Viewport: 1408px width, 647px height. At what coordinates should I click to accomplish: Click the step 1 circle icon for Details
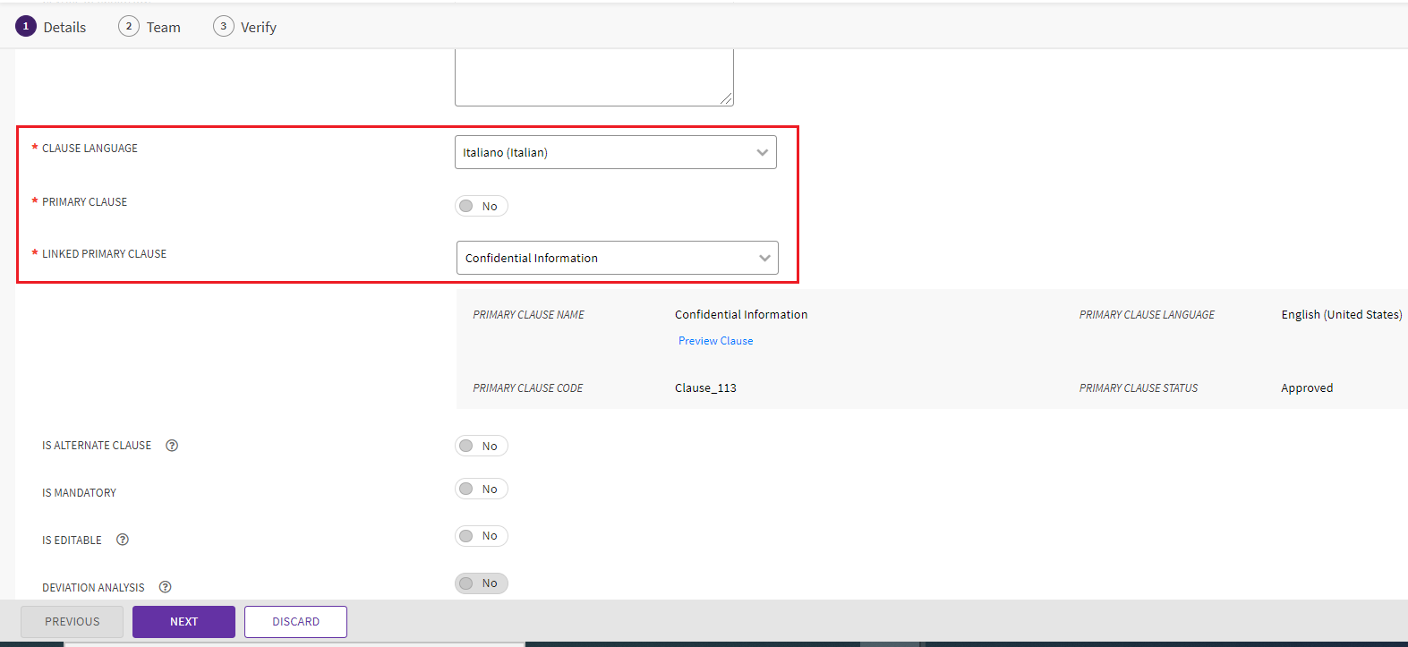click(26, 27)
